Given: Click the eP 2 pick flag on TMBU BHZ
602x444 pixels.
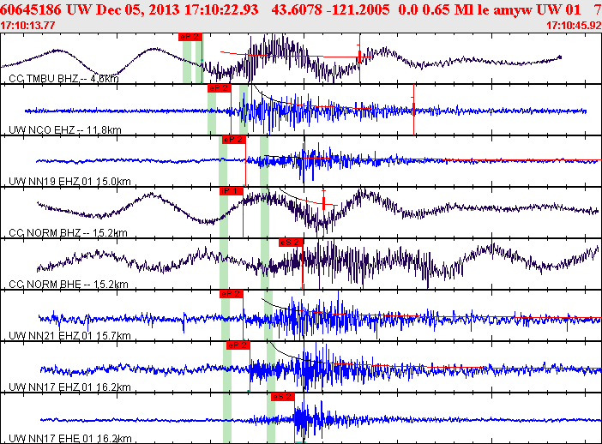Looking at the screenshot, I should (190, 37).
